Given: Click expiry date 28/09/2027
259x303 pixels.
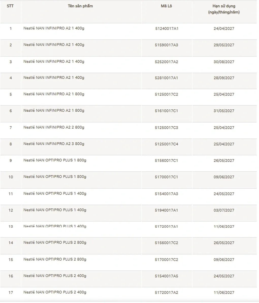Looking at the screenshot, I should point(224,78).
